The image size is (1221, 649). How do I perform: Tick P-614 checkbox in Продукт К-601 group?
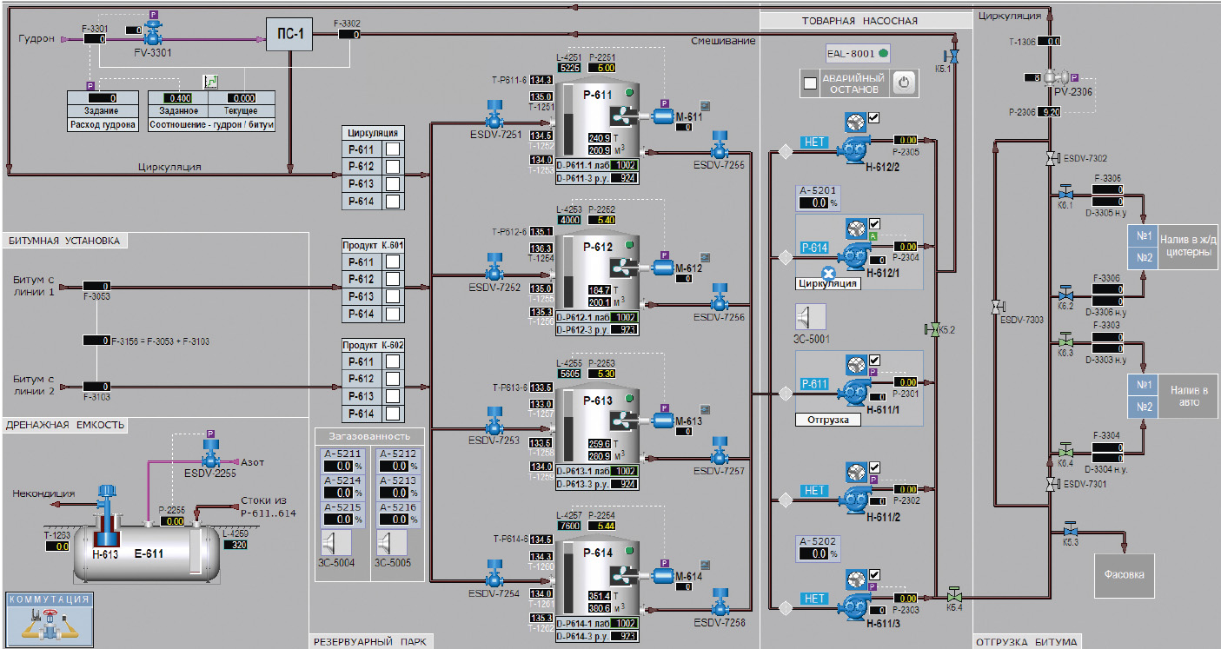click(393, 314)
